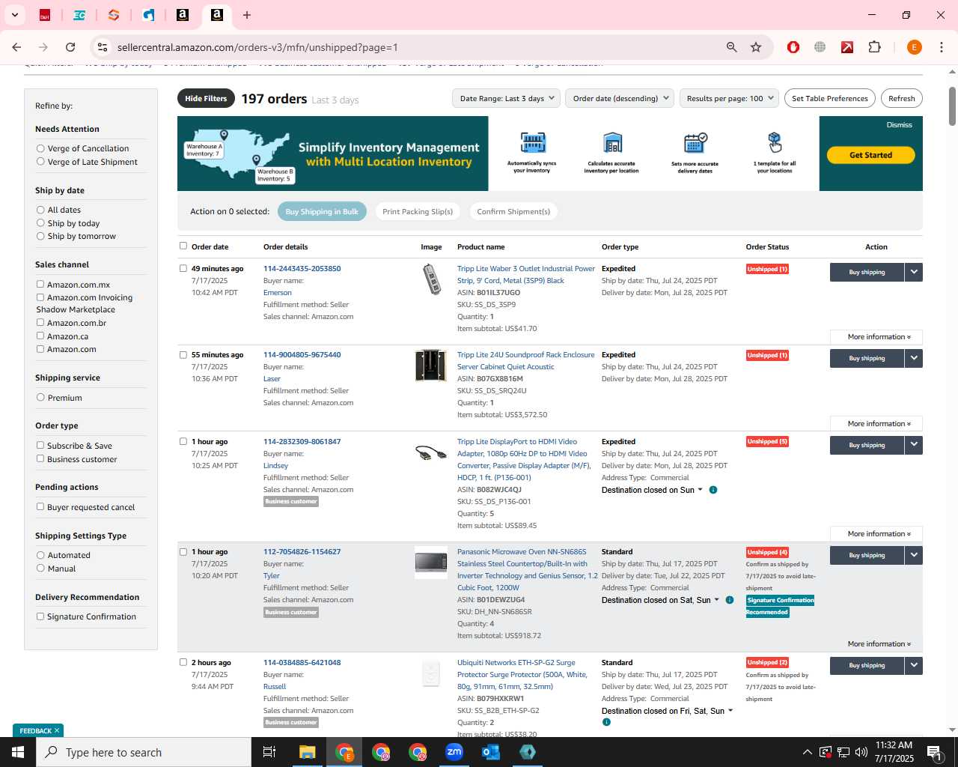This screenshot has width=958, height=767.
Task: Open the Chrome three-dot menu
Action: click(942, 47)
